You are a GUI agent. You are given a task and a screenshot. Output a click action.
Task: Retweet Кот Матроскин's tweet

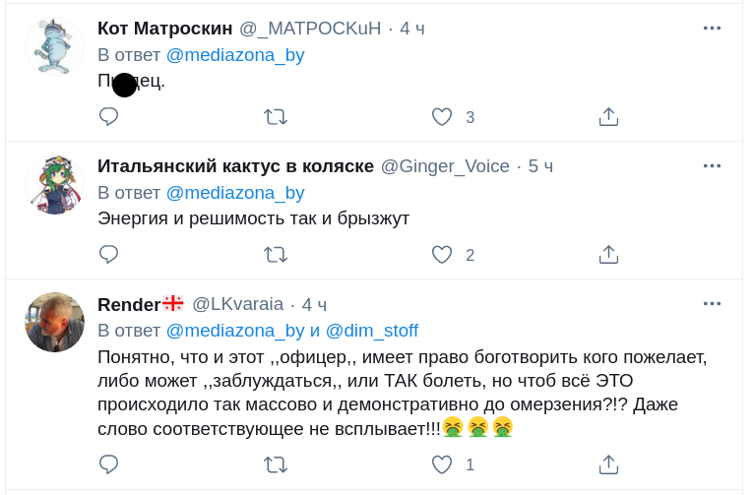(x=276, y=117)
